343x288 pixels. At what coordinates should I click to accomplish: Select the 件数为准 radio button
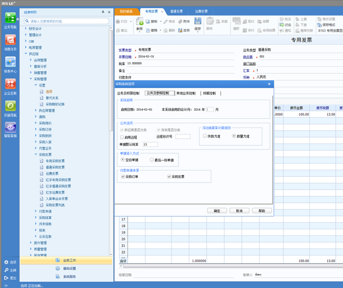pos(204,136)
